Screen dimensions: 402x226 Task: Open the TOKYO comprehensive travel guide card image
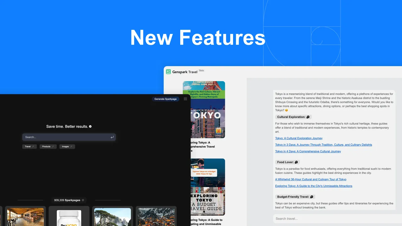(208, 110)
